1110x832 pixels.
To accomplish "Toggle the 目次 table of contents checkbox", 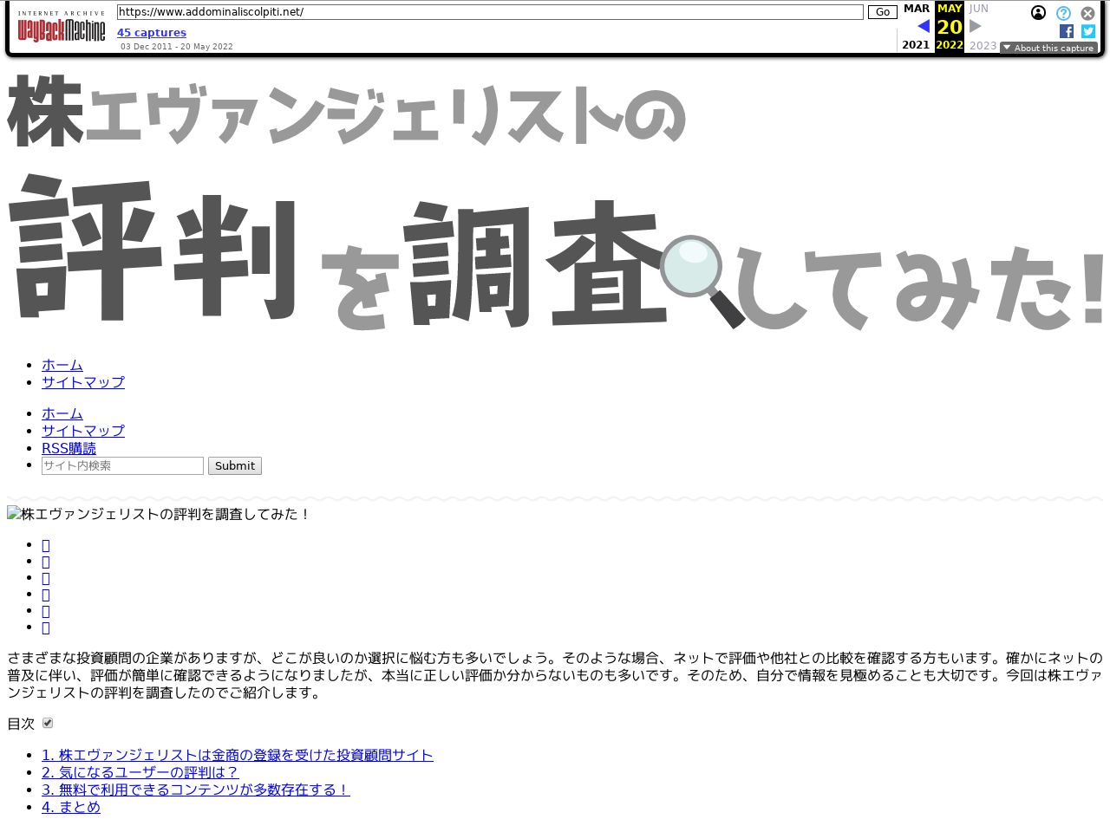I will click(x=48, y=723).
